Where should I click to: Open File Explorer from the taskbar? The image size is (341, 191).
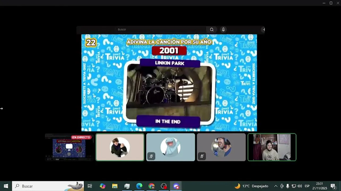(115, 186)
